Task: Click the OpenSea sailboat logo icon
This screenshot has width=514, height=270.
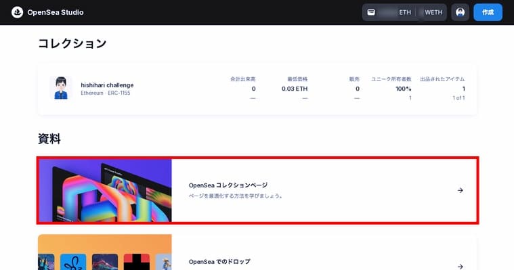Action: pyautogui.click(x=17, y=12)
